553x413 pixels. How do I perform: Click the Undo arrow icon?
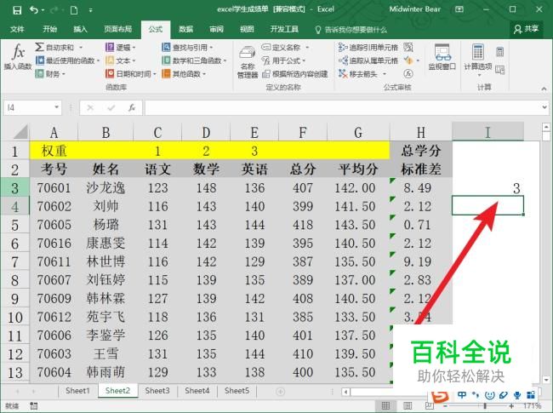(x=34, y=10)
